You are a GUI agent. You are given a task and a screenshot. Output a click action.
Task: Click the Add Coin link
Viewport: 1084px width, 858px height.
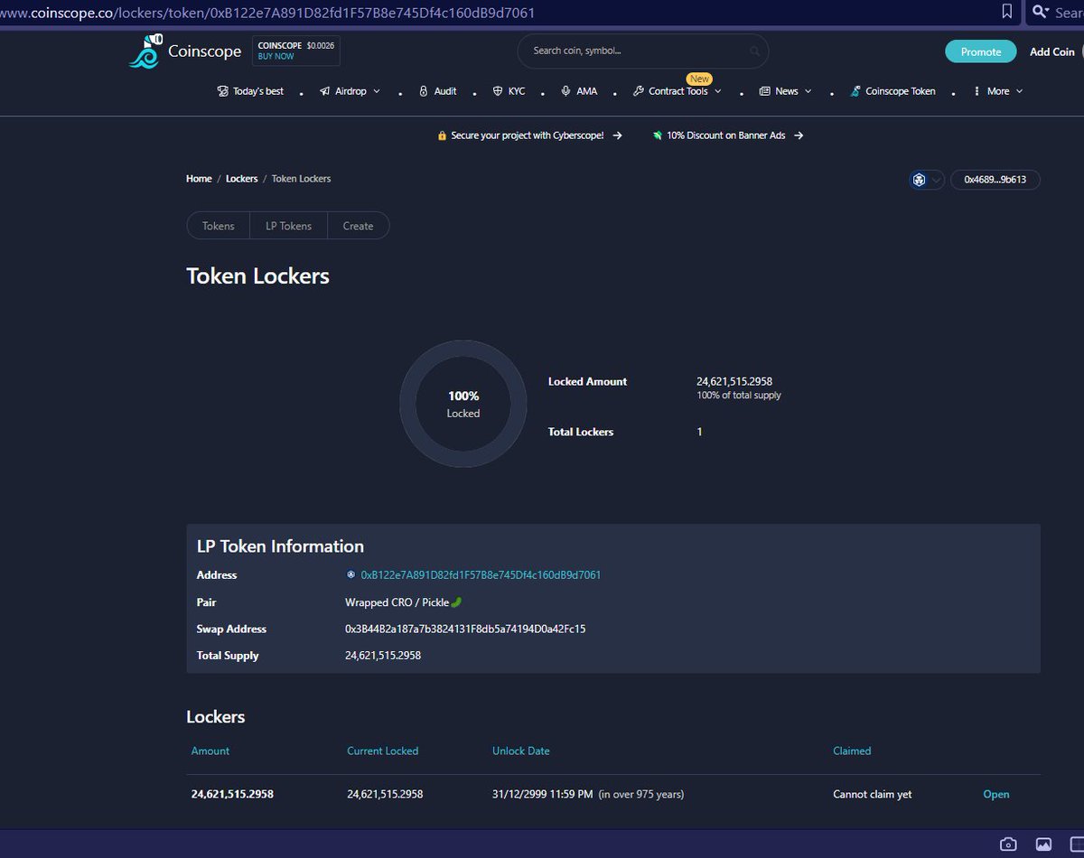click(x=1052, y=51)
